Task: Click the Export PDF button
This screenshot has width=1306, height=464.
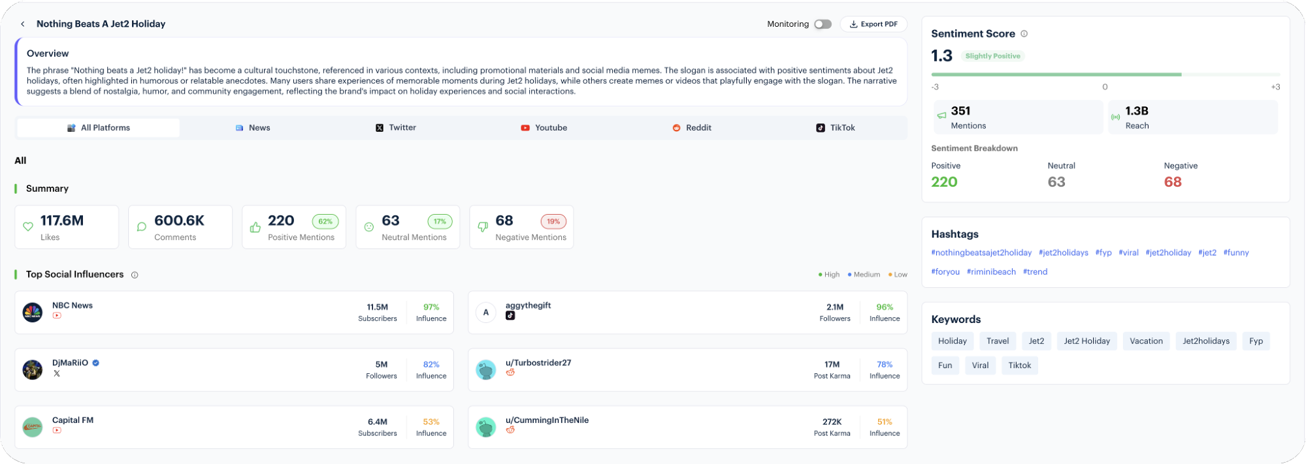Action: 873,24
